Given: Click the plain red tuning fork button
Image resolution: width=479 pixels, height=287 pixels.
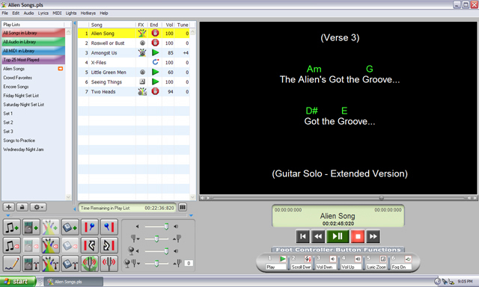Looking at the screenshot, I should coord(109,264).
